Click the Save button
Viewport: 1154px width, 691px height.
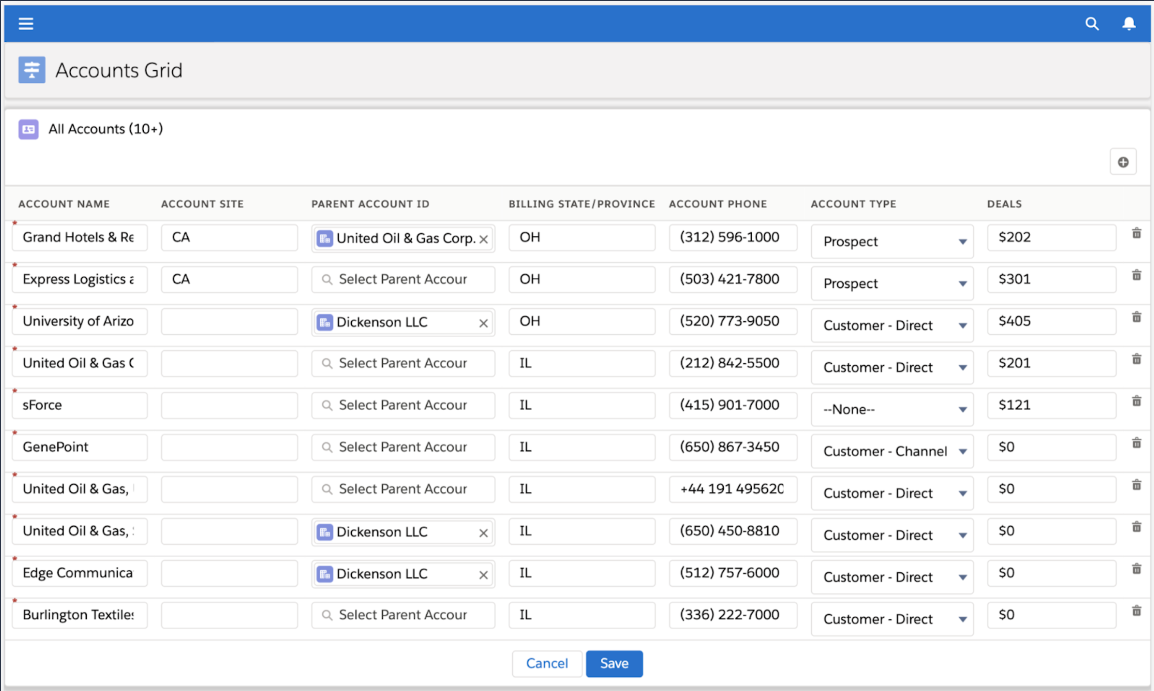[x=614, y=663]
